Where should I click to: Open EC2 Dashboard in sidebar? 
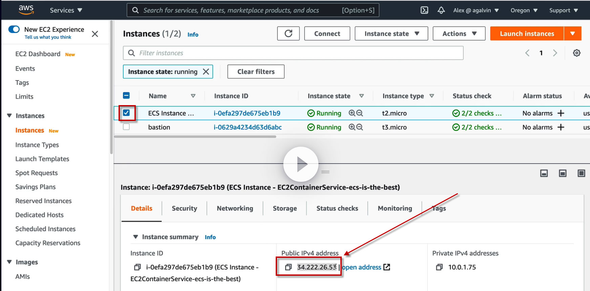click(x=38, y=54)
